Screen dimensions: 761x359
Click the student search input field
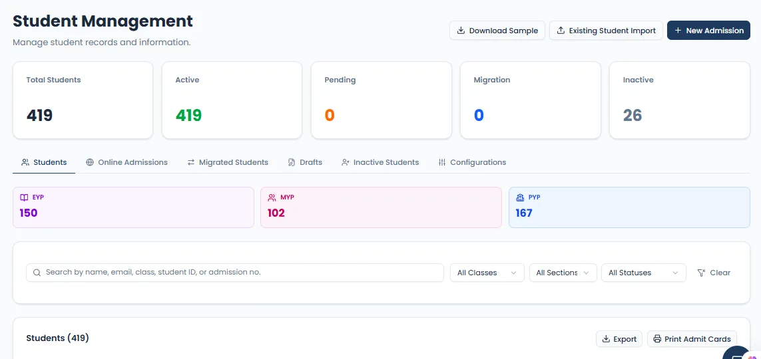pyautogui.click(x=235, y=273)
